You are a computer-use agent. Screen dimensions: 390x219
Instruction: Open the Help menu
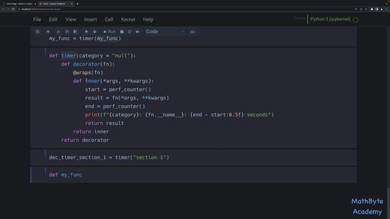148,19
